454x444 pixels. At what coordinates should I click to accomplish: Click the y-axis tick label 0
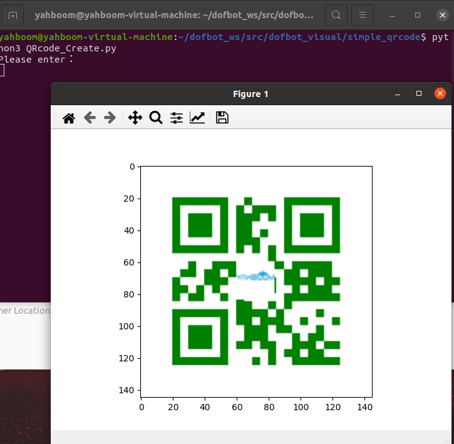click(132, 167)
